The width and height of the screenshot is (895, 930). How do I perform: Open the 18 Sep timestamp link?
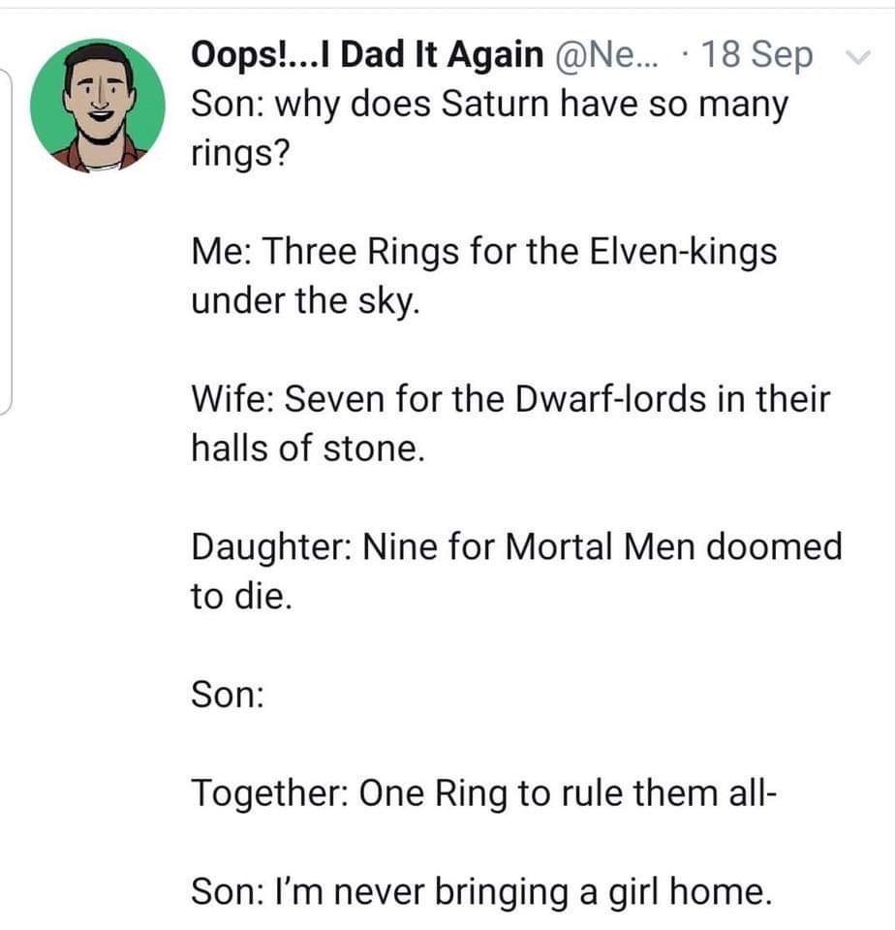pos(758,55)
